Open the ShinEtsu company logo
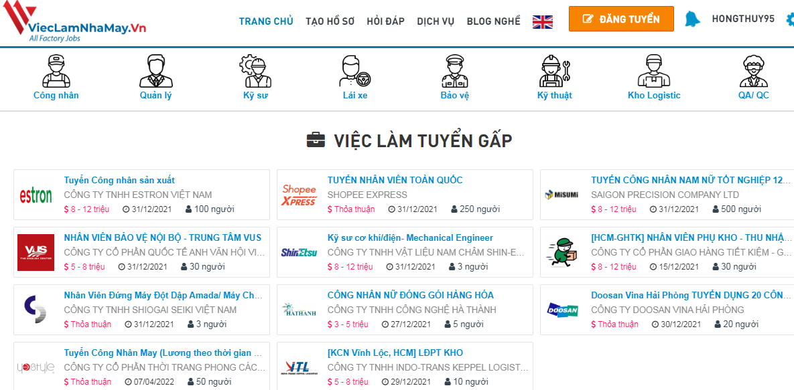This screenshot has width=794, height=390. coord(299,252)
